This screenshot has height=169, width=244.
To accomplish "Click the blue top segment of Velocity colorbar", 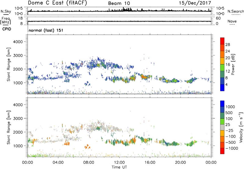I will tap(222, 104).
